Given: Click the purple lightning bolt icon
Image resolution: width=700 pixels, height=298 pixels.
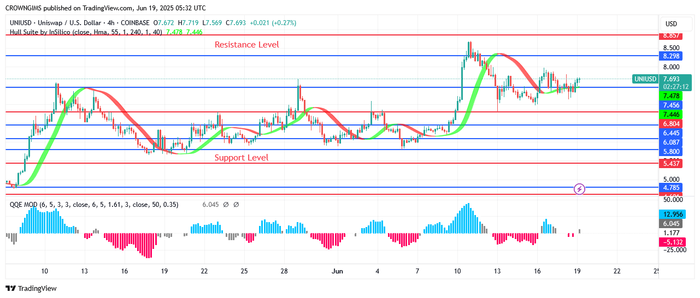Looking at the screenshot, I should pos(580,189).
